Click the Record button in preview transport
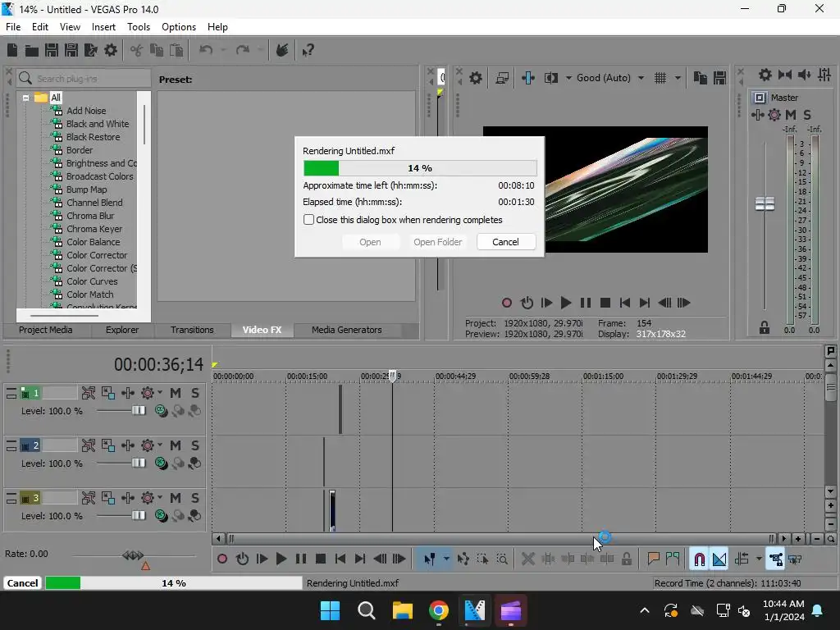This screenshot has height=630, width=840. pyautogui.click(x=507, y=303)
